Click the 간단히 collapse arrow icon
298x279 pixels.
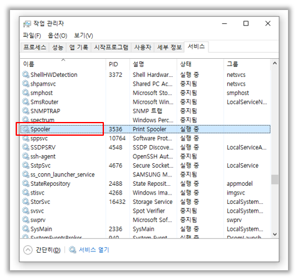(28, 250)
